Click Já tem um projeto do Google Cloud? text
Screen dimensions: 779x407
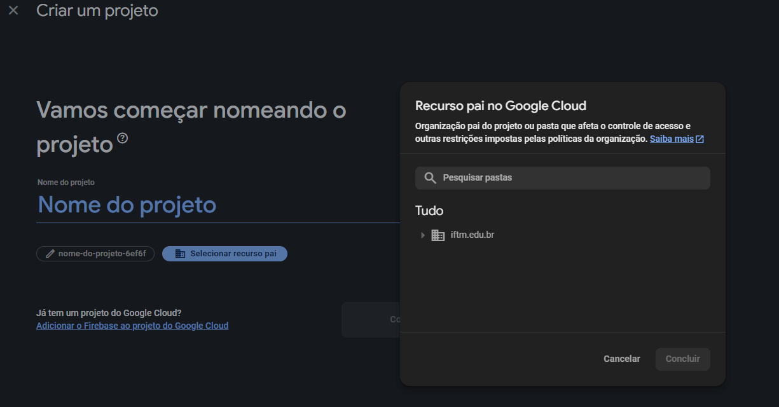click(x=109, y=313)
